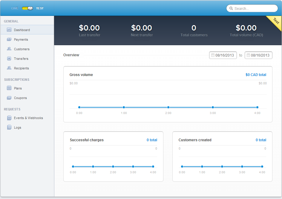The image size is (282, 199).
Task: Click the Dashboard chart icon in sidebar
Action: pyautogui.click(x=9, y=30)
